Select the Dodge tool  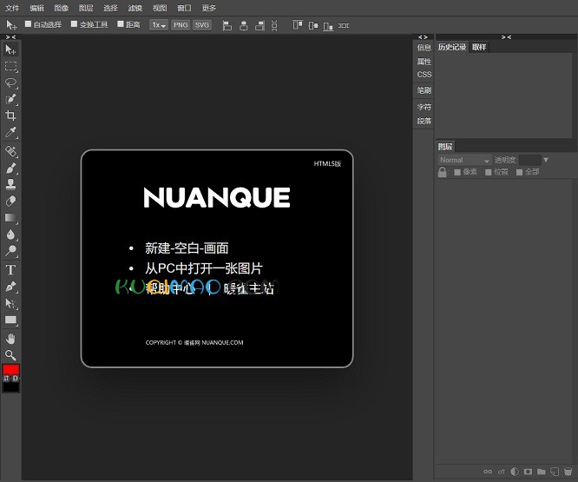pos(10,251)
